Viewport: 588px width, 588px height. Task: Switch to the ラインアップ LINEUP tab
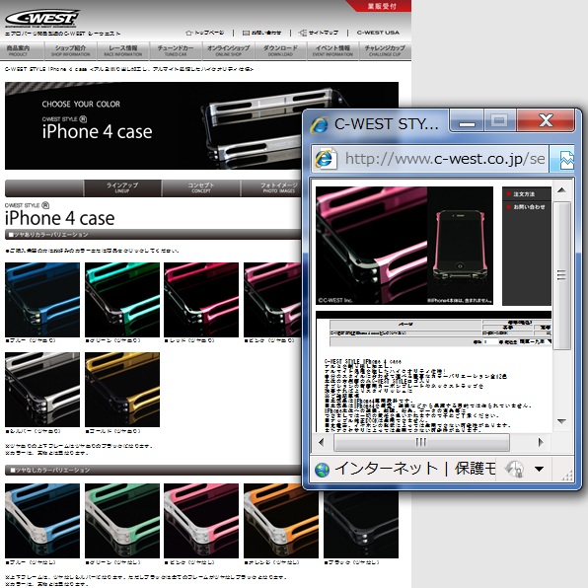(122, 187)
